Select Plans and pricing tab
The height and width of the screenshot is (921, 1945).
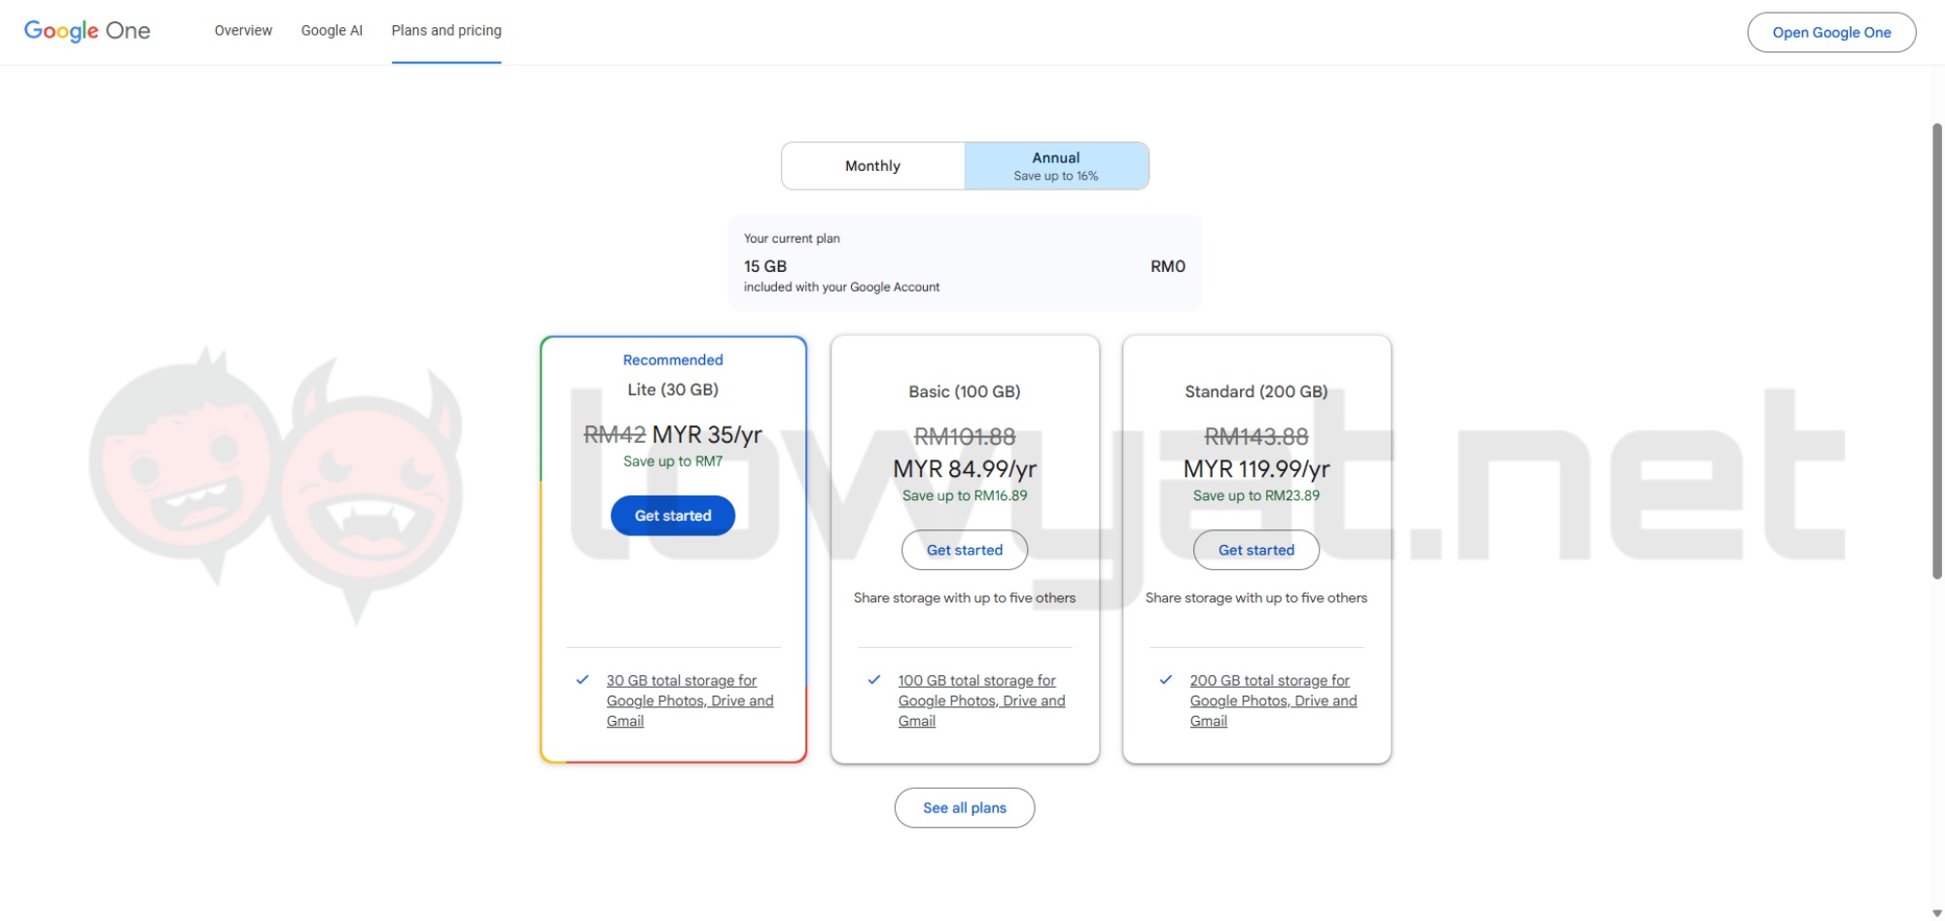click(x=446, y=31)
